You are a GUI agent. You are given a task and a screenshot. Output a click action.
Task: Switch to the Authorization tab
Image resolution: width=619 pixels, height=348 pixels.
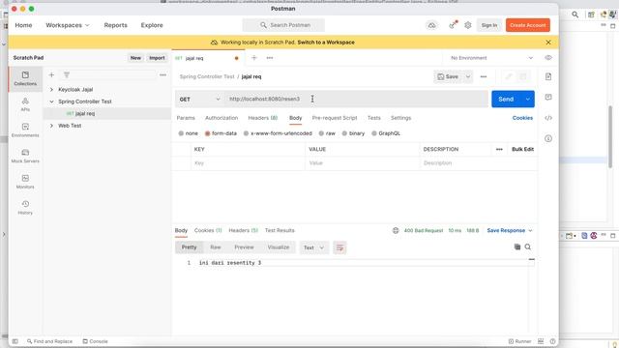[x=221, y=118]
